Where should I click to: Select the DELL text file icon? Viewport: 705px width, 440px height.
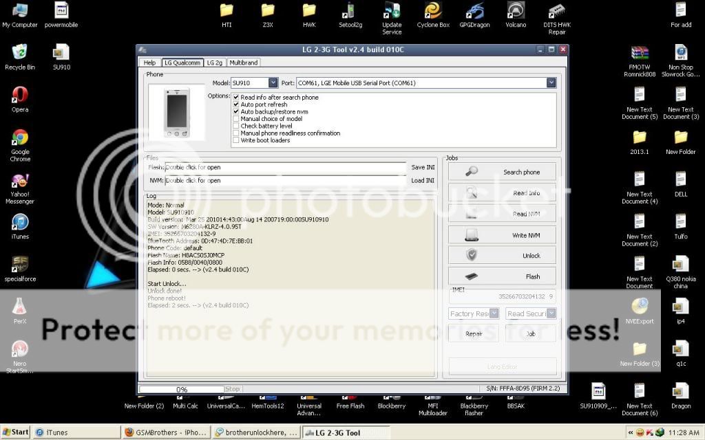pyautogui.click(x=681, y=184)
